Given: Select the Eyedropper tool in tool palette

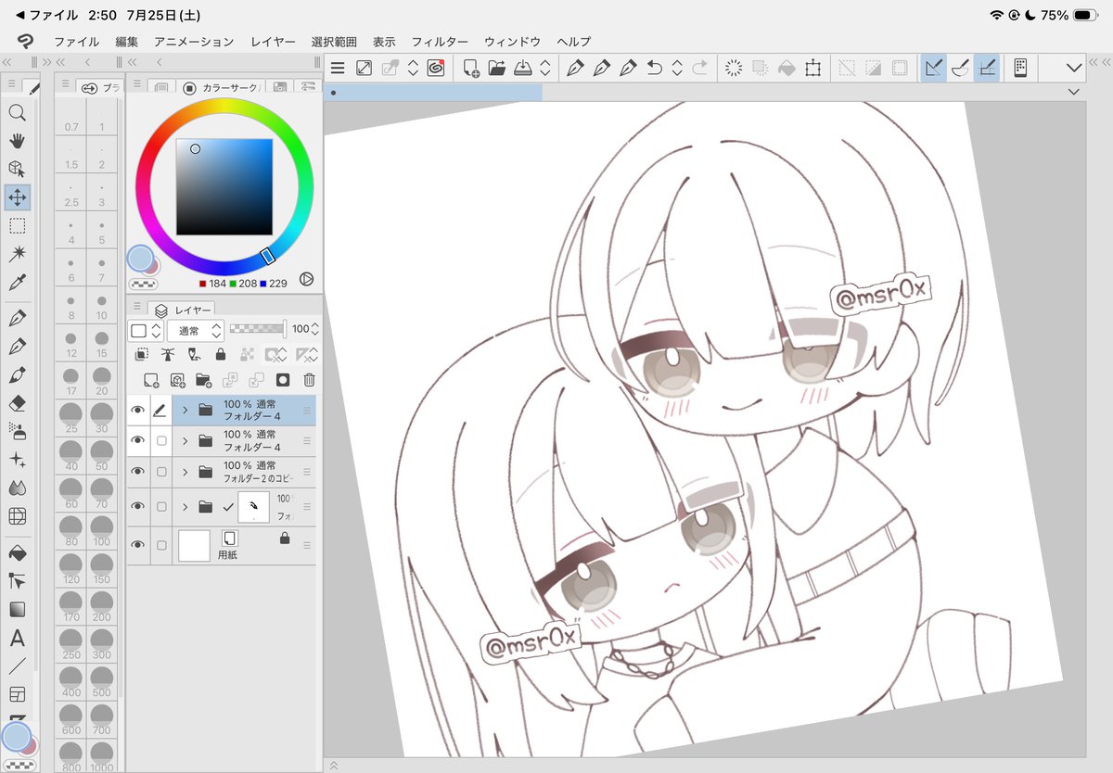Looking at the screenshot, I should [x=17, y=282].
